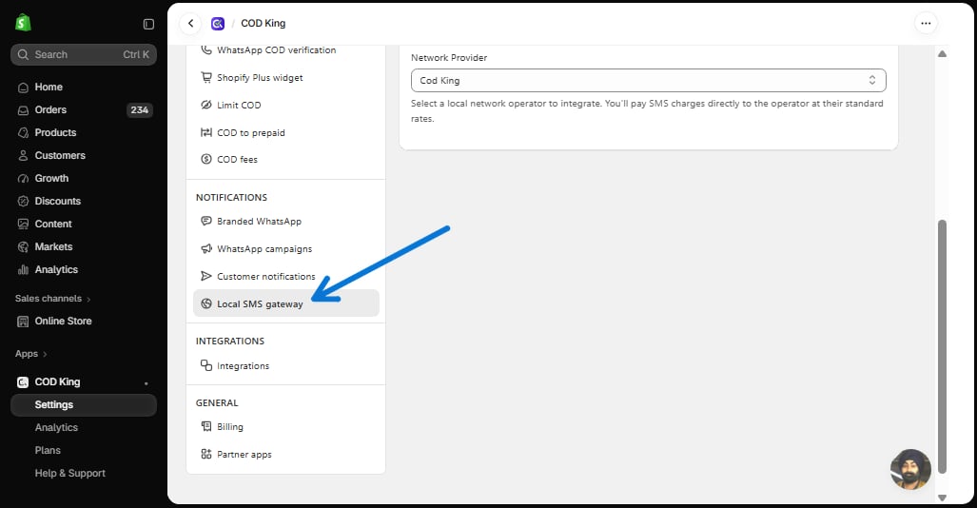Click the Customers person icon
This screenshot has height=508, width=977.
[23, 156]
